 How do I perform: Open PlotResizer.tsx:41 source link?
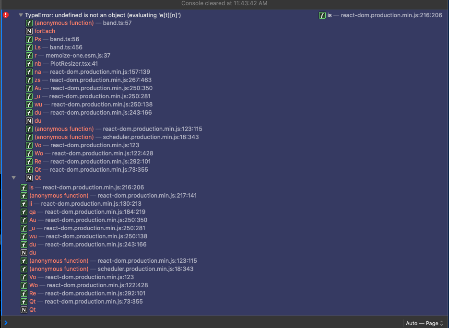[x=74, y=64]
